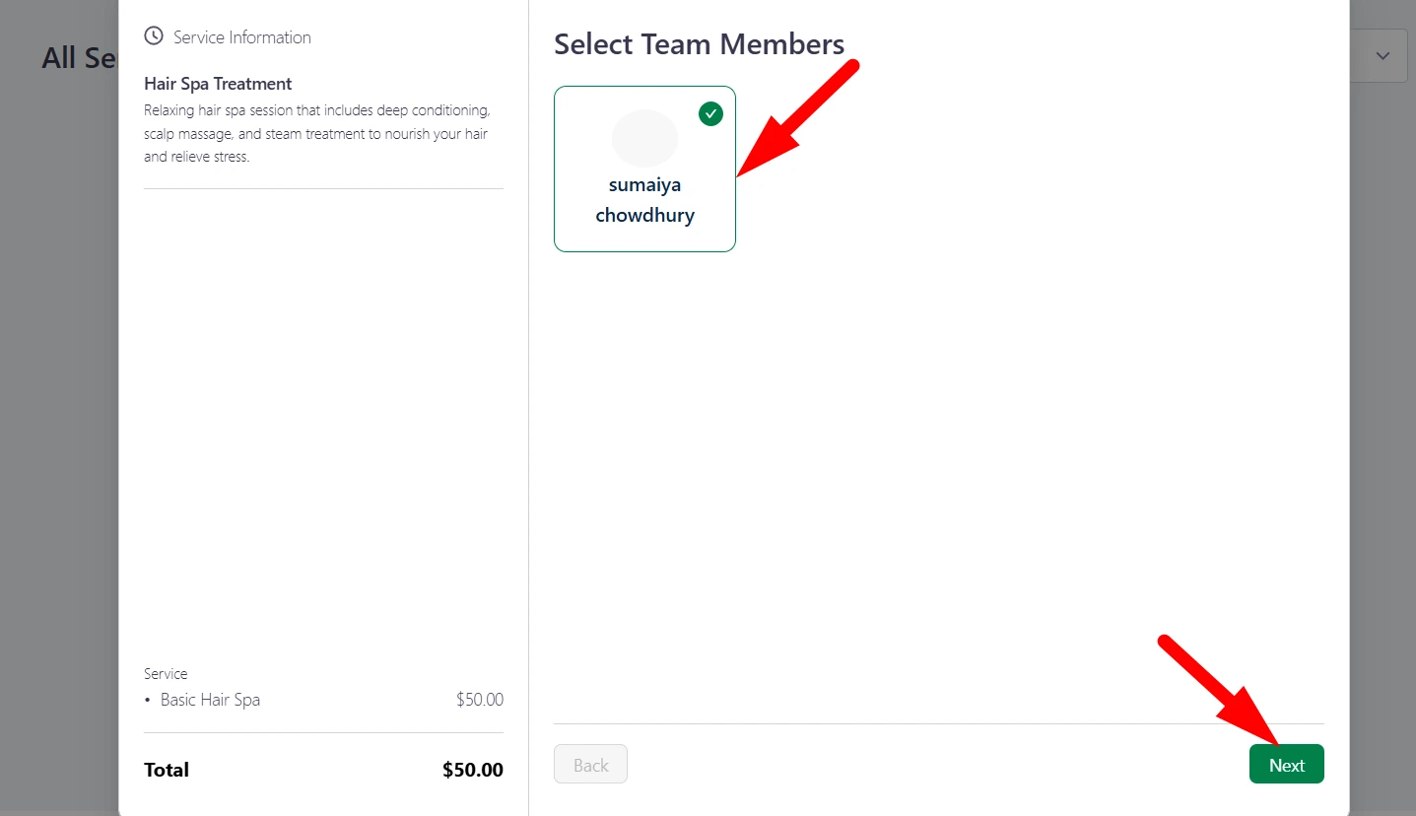
Task: Toggle selection of the sumaiya chowdhury card
Action: [644, 169]
